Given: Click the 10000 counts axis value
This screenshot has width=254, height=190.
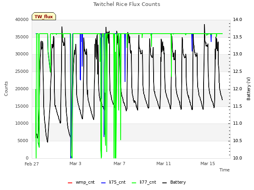Looking at the screenshot, I should tap(22, 123).
